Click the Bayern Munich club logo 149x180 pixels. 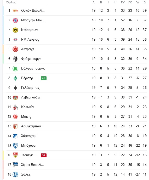[15, 20]
